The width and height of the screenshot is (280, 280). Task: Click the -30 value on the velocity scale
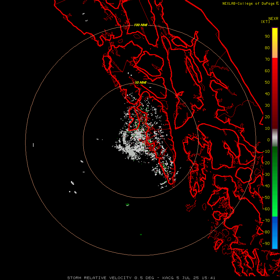pyautogui.click(x=266, y=175)
